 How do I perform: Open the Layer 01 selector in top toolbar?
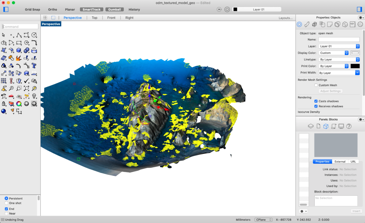click(x=257, y=9)
